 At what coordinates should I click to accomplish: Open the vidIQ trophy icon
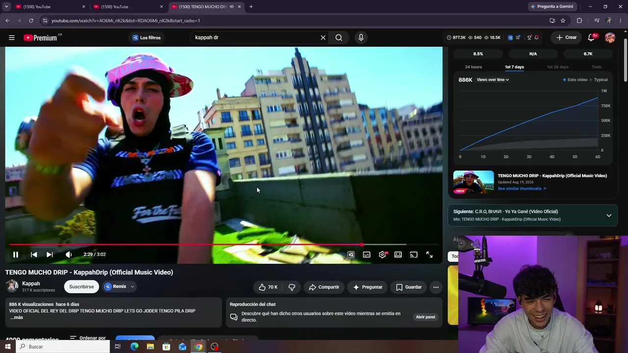coord(529,38)
